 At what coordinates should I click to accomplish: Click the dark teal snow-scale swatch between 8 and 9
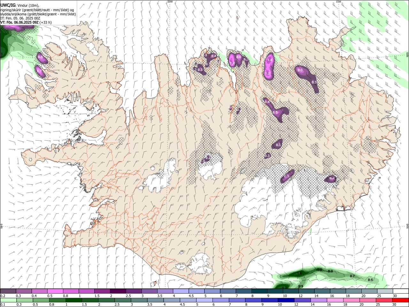pos(259,291)
